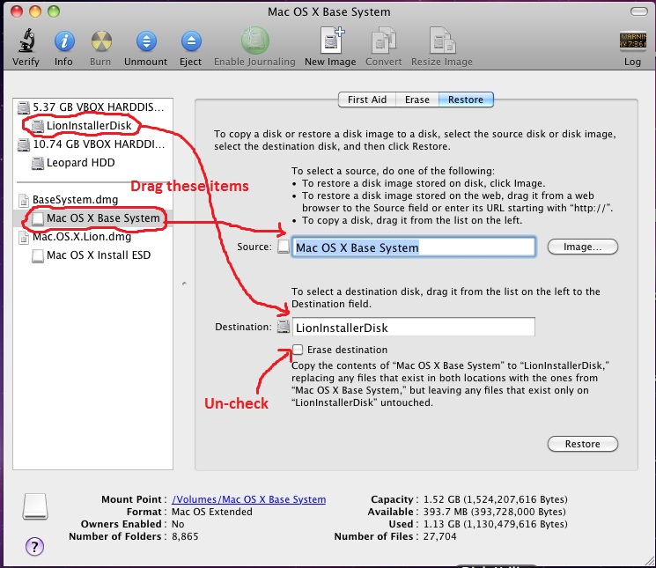Click the Format value Mac OS Extended
This screenshot has width=656, height=568.
tap(212, 512)
